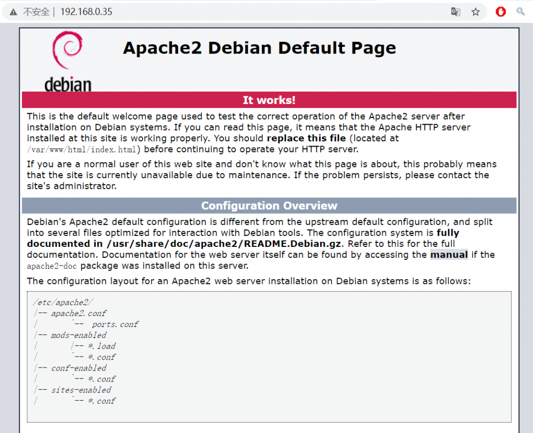Image resolution: width=533 pixels, height=433 pixels.
Task: Click the word "debian" beneath the logo
Action: pos(68,84)
